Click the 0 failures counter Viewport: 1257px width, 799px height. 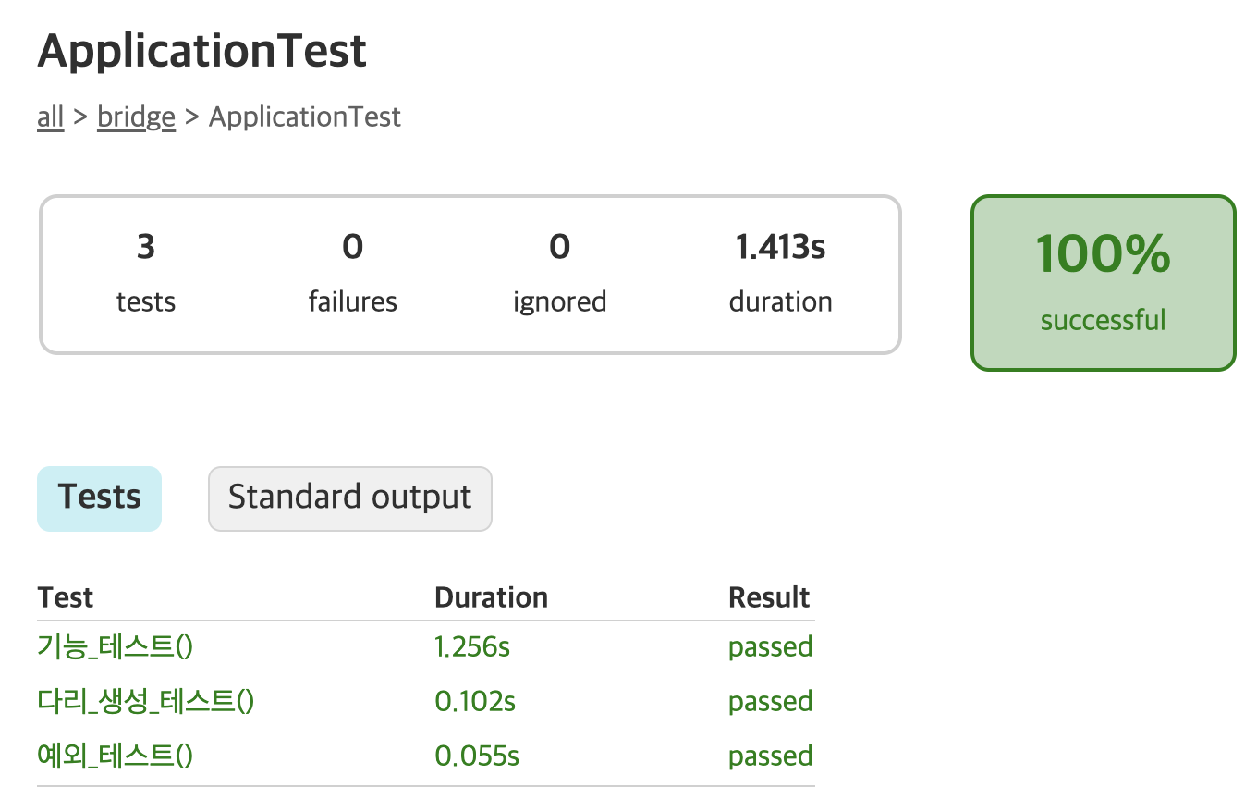coord(352,273)
